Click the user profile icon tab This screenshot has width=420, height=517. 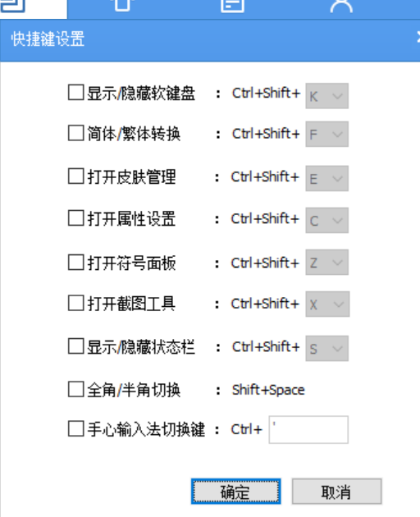pos(341,6)
